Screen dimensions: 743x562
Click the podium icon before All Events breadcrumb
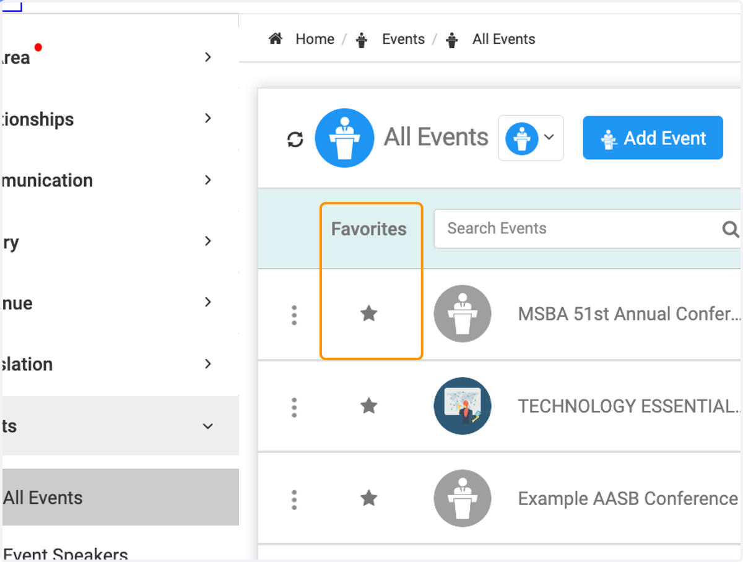453,40
